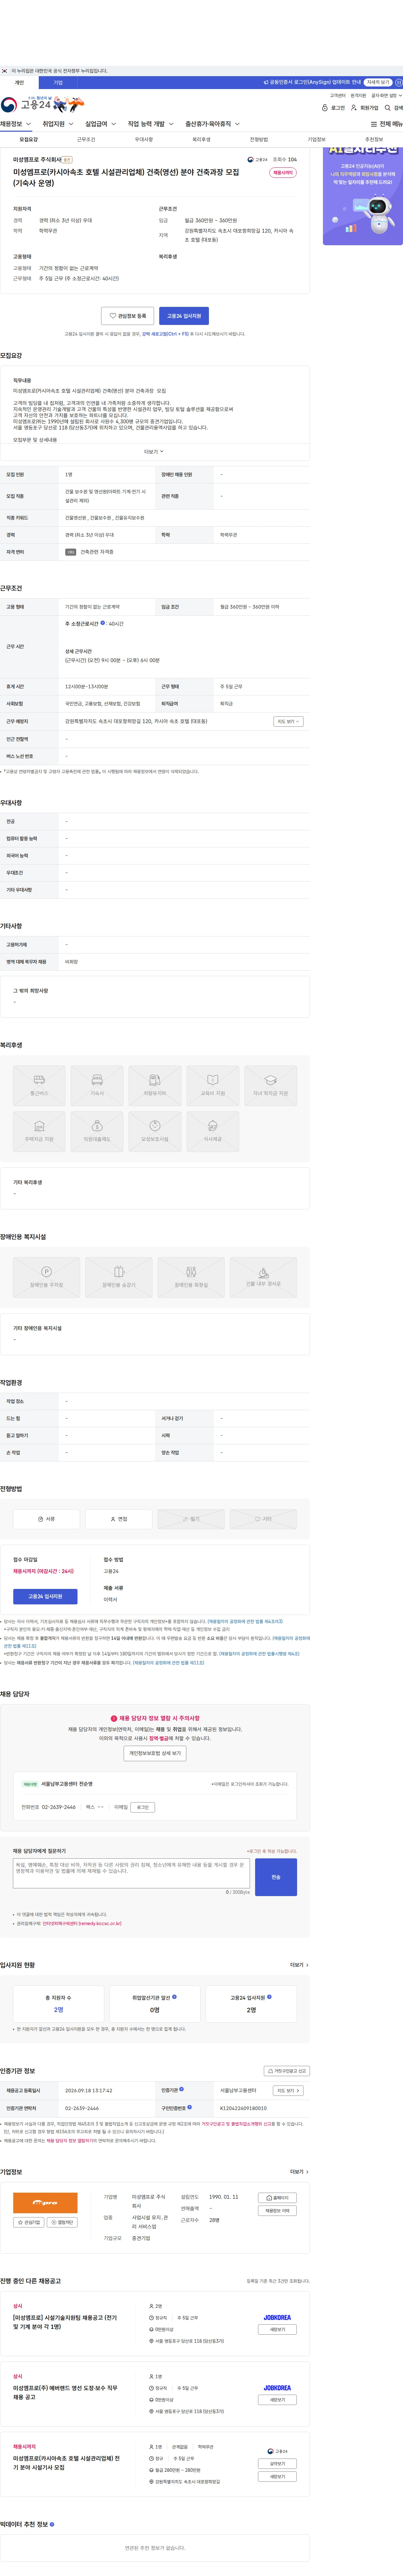
Task: Click the 차량유지비 welfare icon
Action: pyautogui.click(x=155, y=1080)
